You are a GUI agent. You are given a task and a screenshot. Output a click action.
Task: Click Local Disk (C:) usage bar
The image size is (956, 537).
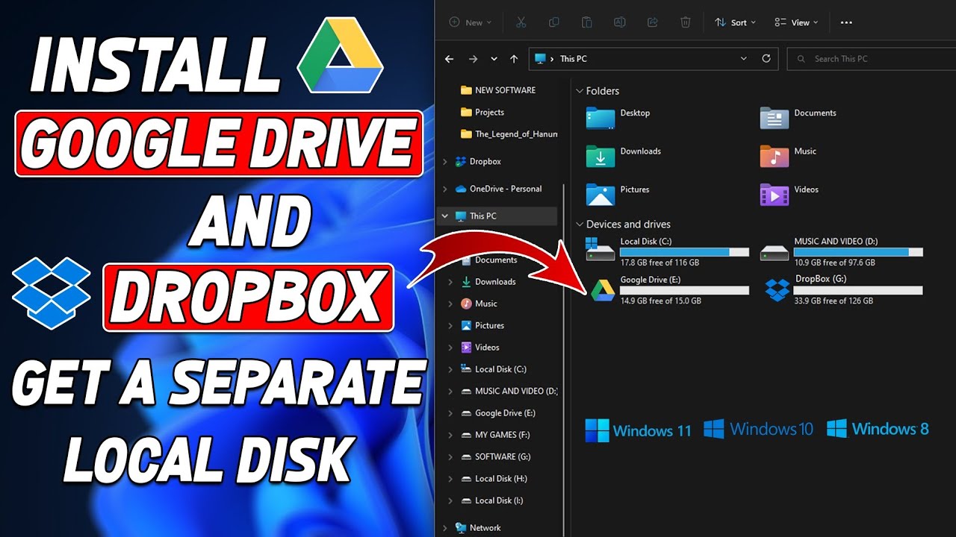click(x=684, y=253)
